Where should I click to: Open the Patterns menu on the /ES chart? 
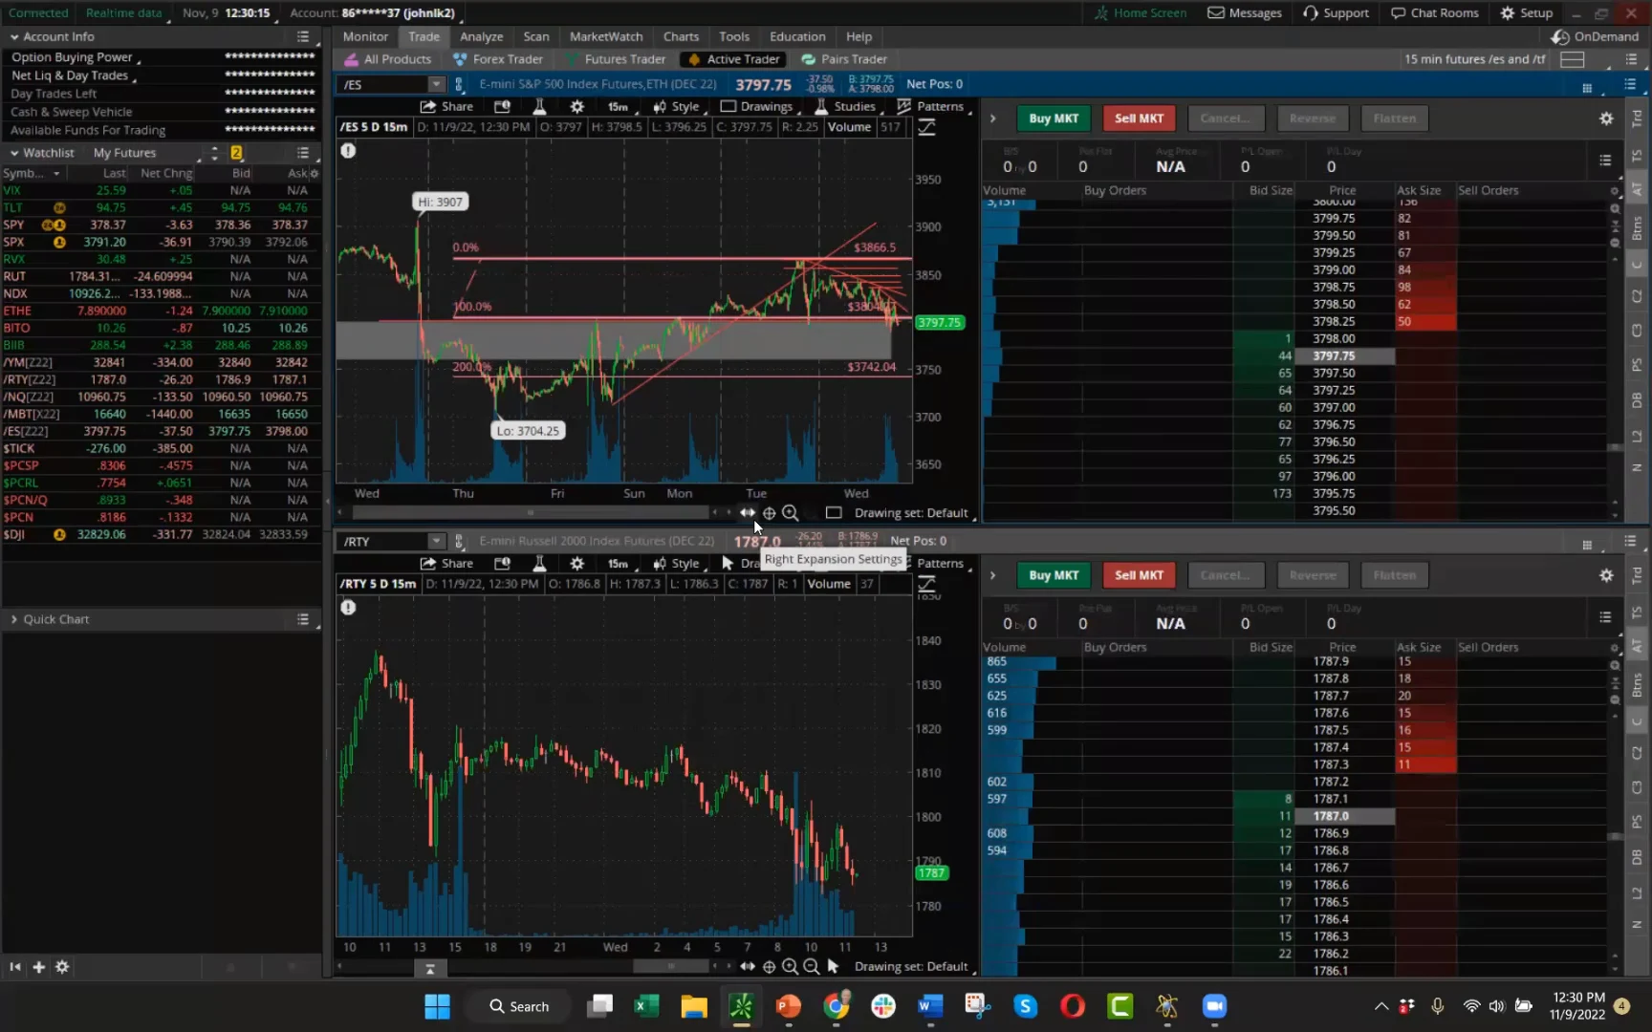(930, 106)
